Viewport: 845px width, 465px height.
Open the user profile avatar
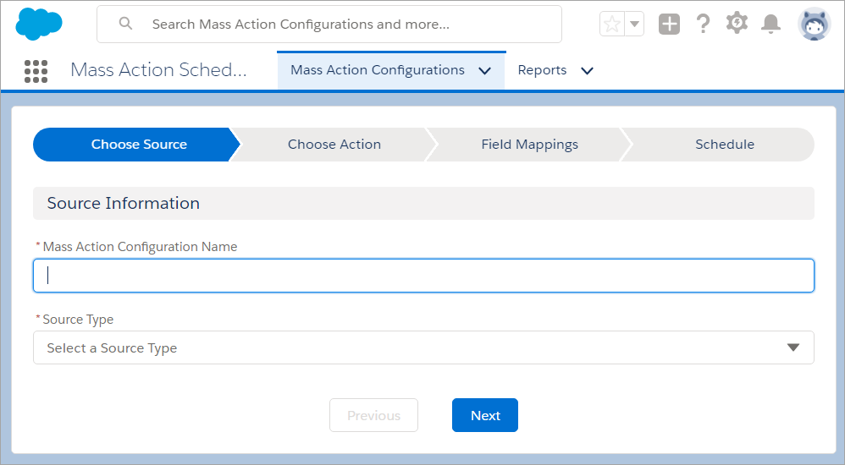click(814, 25)
